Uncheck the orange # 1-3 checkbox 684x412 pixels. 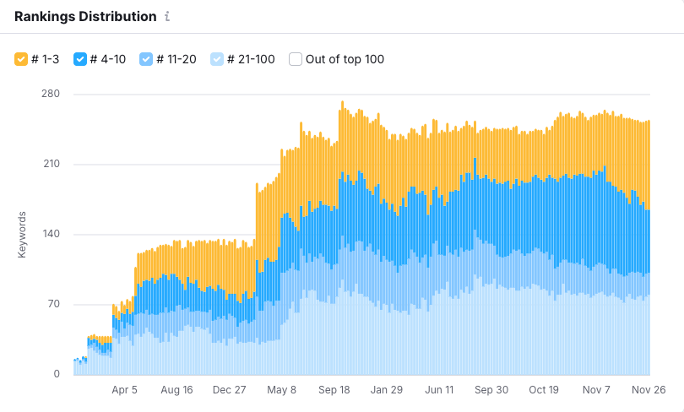pos(21,59)
